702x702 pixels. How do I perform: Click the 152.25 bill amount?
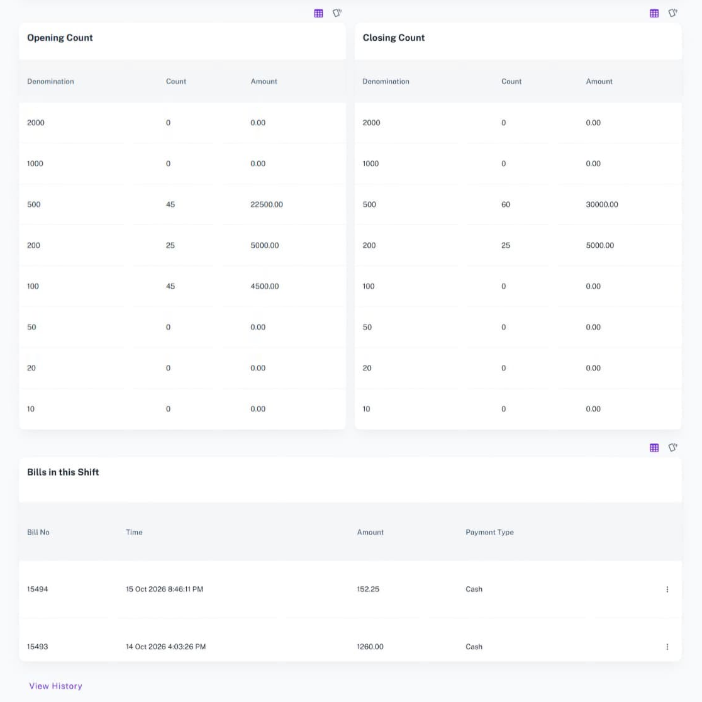[368, 589]
